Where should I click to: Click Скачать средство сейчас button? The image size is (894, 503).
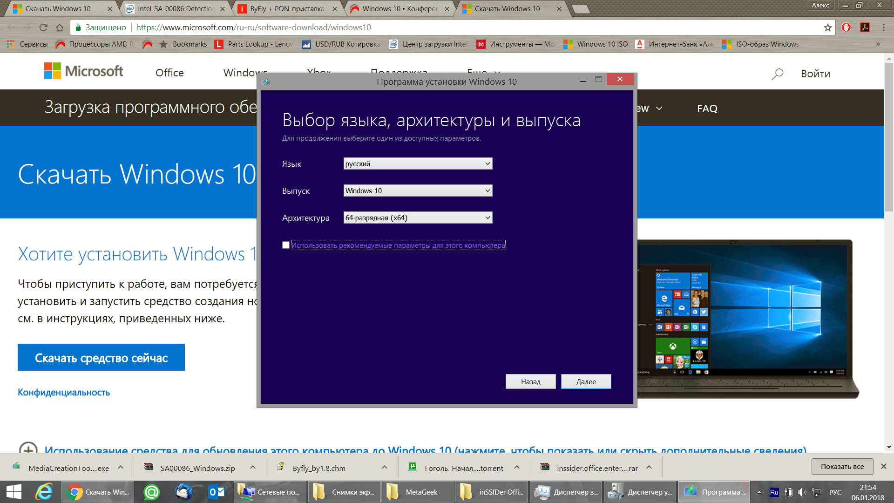(101, 357)
